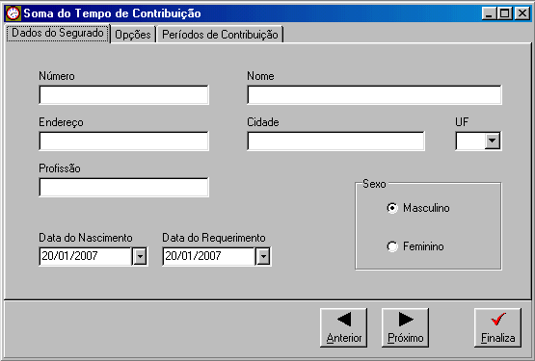Focus the Endereço input field
The image size is (535, 361).
(123, 142)
